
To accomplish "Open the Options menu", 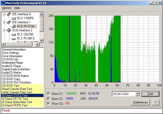I will coord(7,8).
